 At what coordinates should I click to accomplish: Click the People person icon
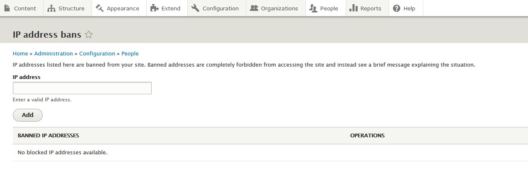point(313,8)
